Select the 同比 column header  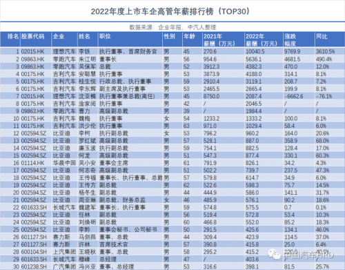(x=322, y=37)
